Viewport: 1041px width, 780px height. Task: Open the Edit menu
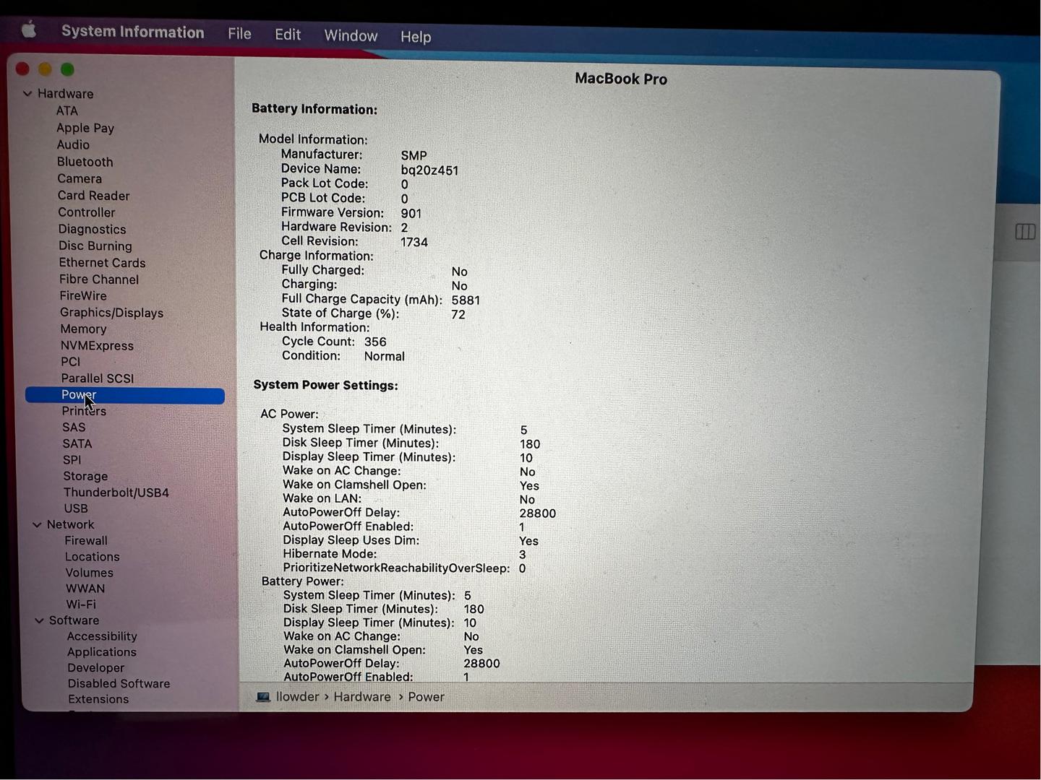[x=288, y=35]
